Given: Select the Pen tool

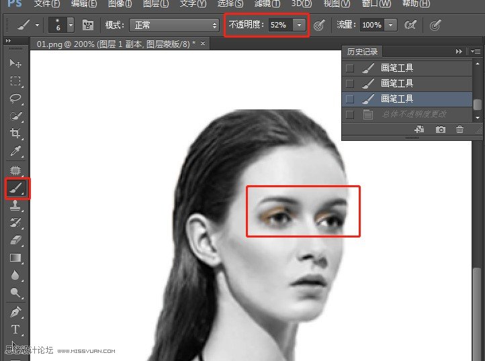Looking at the screenshot, I should [15, 311].
